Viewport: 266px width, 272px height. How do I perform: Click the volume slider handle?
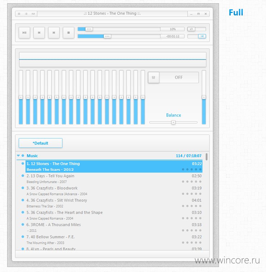pos(89,29)
